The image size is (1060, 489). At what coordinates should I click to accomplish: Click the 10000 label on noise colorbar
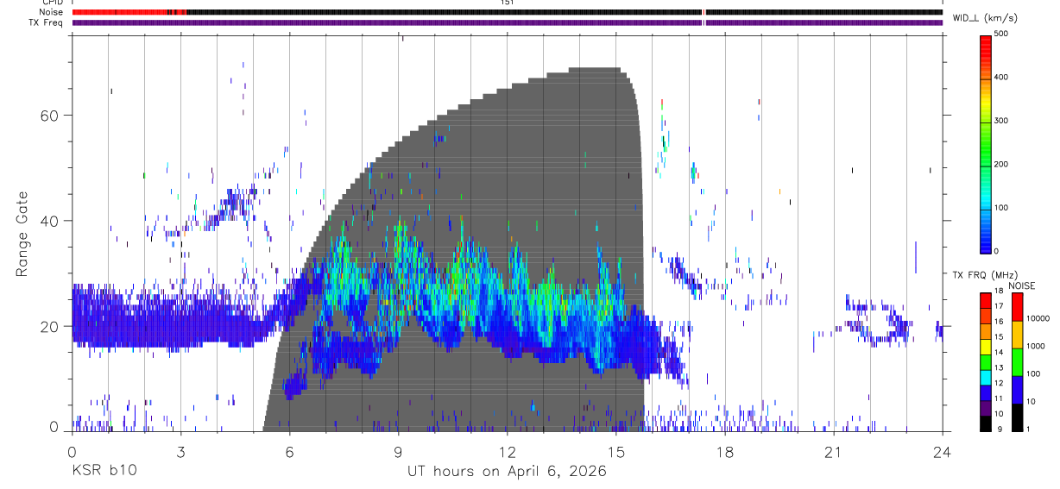(1038, 318)
